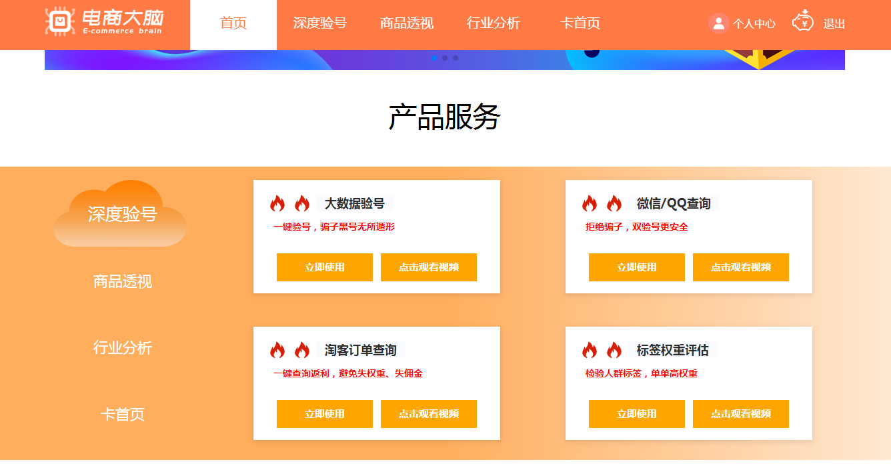Go to the 行业分析 top navigation tab
This screenshot has width=891, height=468.
494,23
